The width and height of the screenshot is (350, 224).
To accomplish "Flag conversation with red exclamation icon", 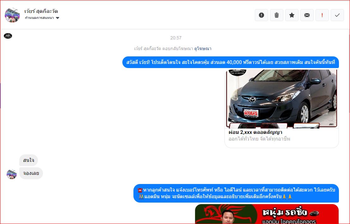I will tap(322, 15).
